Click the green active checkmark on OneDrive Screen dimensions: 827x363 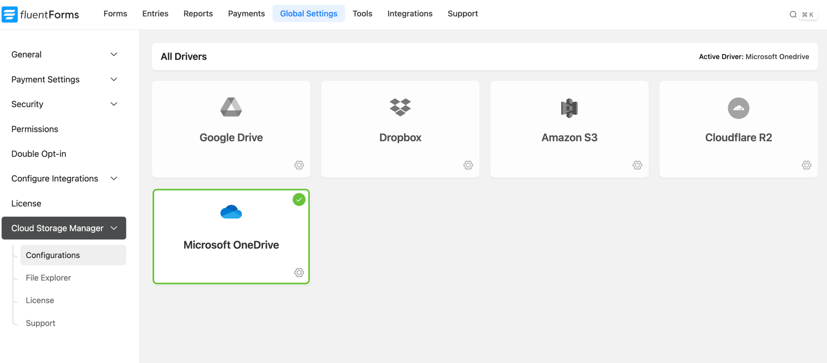(299, 200)
